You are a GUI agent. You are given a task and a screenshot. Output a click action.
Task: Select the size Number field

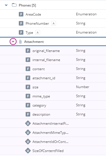pyautogui.click(x=53, y=87)
